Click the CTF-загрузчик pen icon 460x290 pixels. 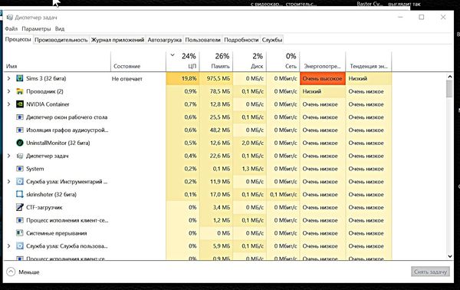20,207
